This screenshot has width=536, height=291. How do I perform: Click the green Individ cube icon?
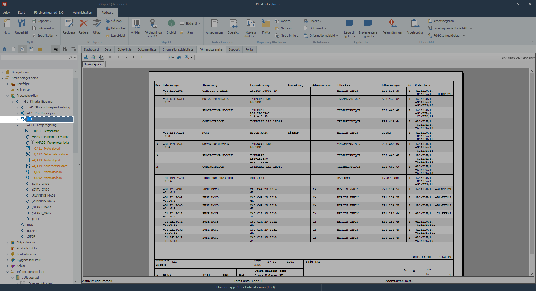171,27
